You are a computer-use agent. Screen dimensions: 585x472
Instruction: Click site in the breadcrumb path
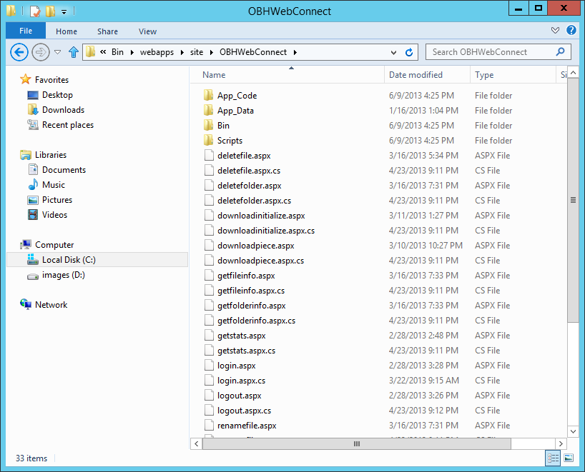click(197, 52)
